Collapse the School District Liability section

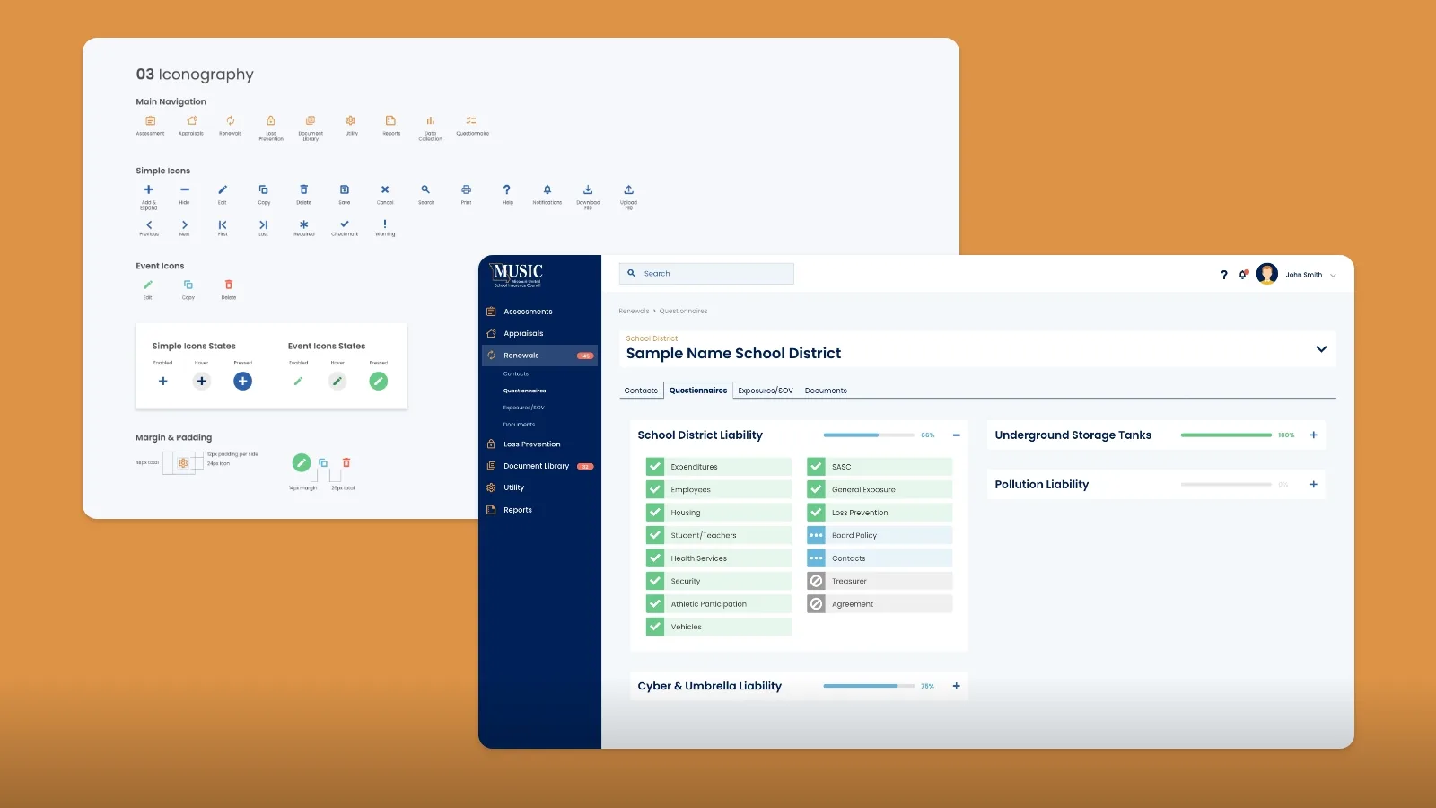coord(956,435)
